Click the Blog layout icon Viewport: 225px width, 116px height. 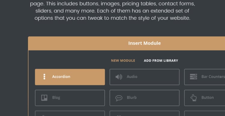pos(44,98)
